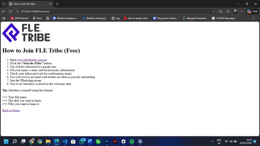Open the Play games Vector bookmark

click(165, 18)
